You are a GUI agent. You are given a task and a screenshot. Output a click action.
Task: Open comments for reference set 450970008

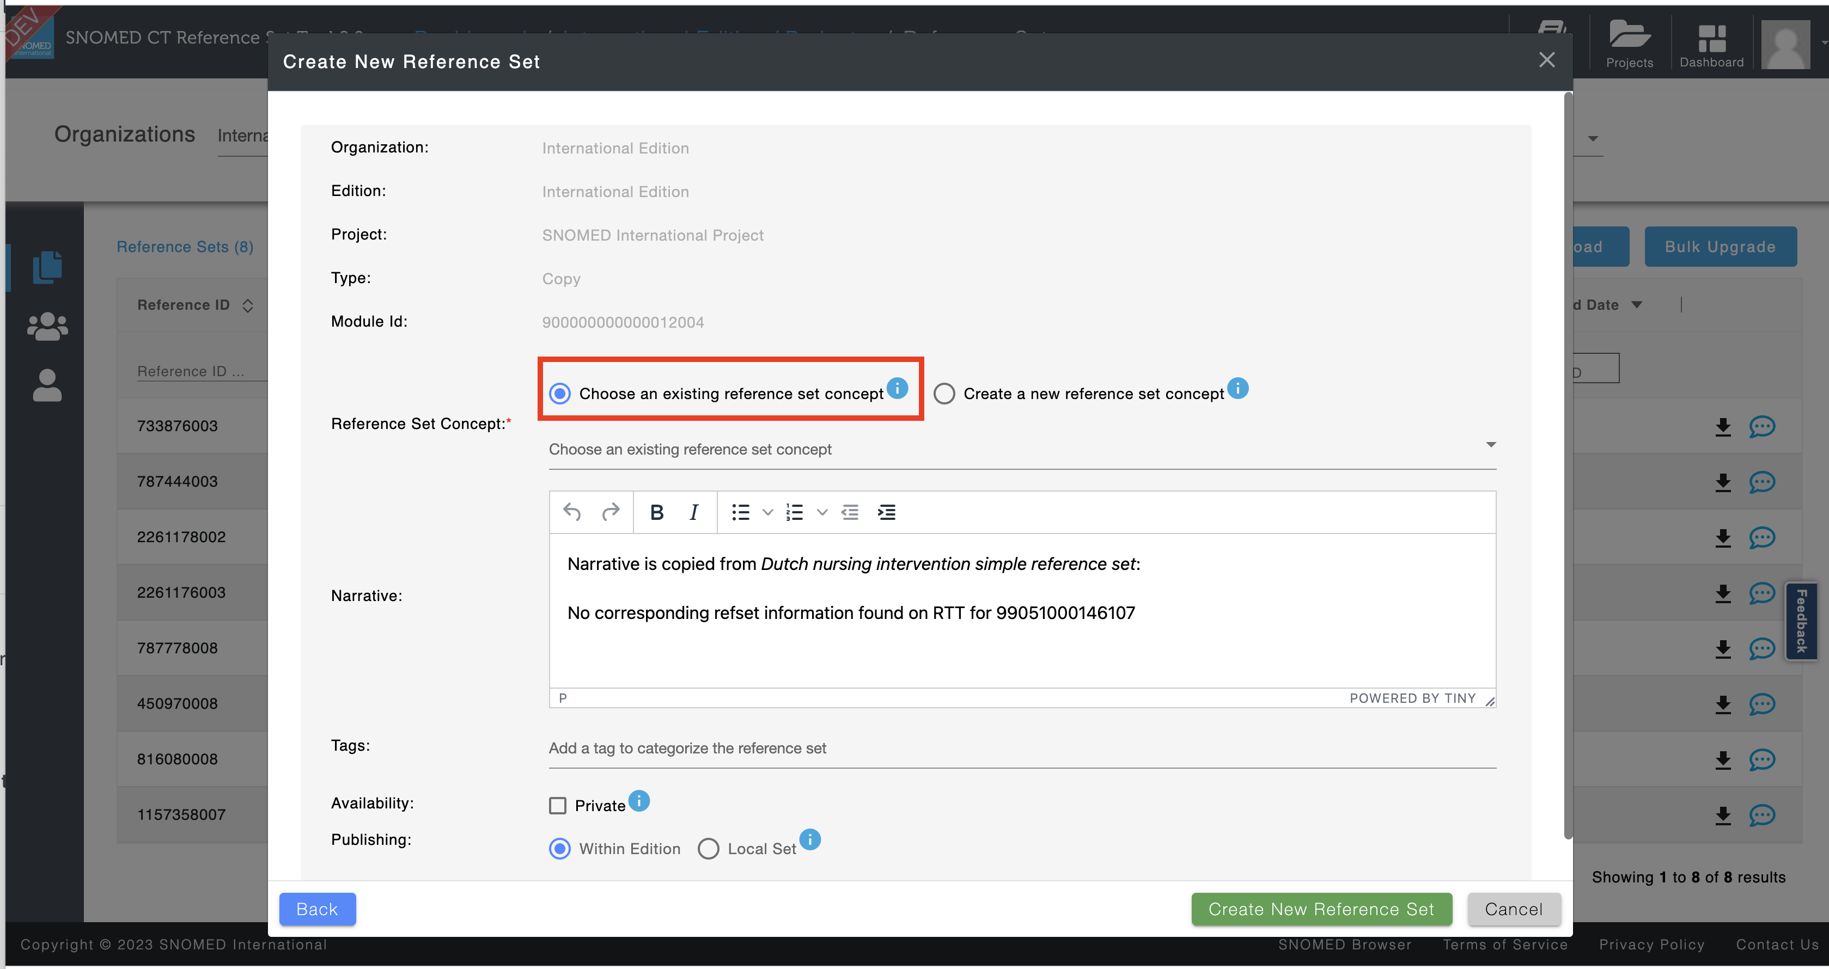[x=1762, y=703]
